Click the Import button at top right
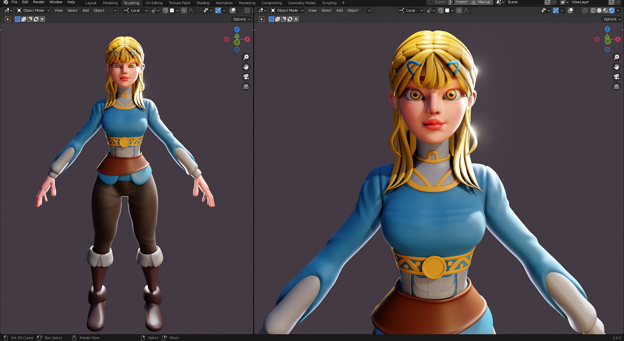 [x=461, y=2]
